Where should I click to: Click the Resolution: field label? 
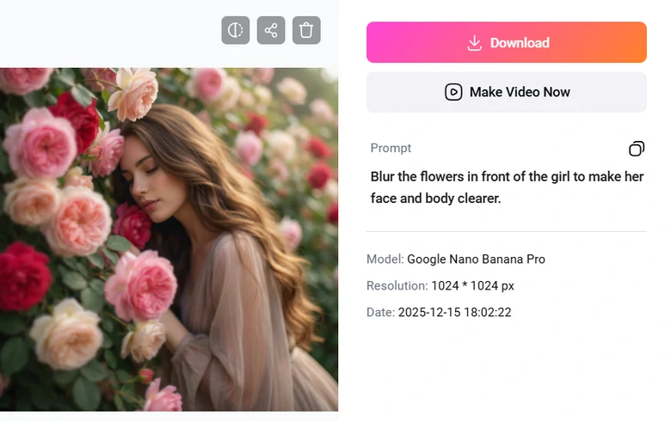coord(397,286)
